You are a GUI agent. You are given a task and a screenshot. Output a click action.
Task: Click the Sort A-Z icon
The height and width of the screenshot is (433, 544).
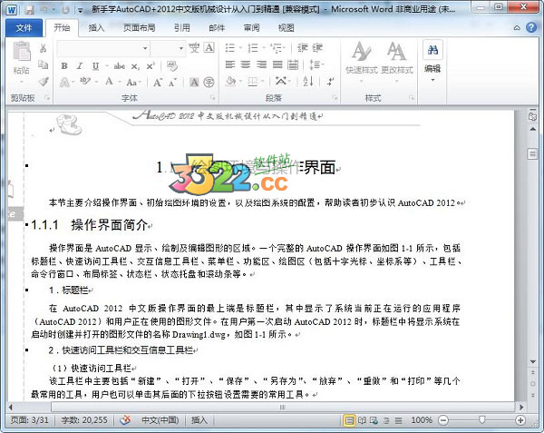pyautogui.click(x=308, y=82)
